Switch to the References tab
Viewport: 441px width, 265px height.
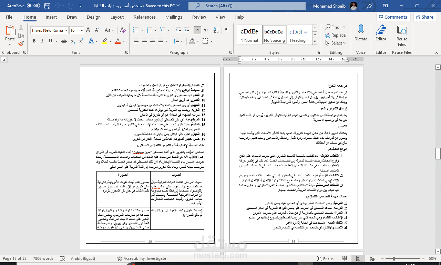[x=145, y=17]
